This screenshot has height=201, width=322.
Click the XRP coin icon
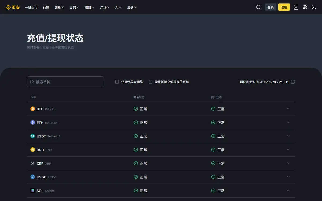coord(33,163)
